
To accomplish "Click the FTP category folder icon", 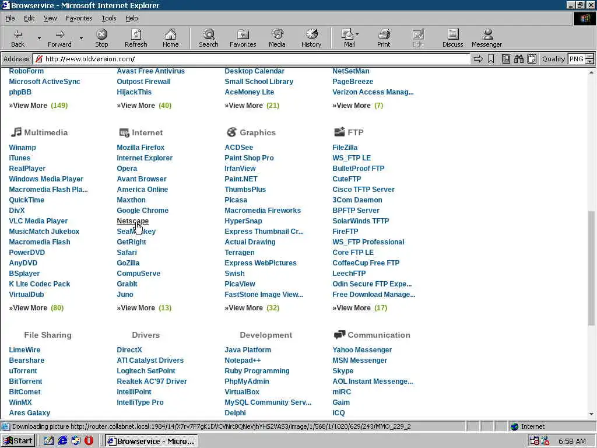I will 339,132.
